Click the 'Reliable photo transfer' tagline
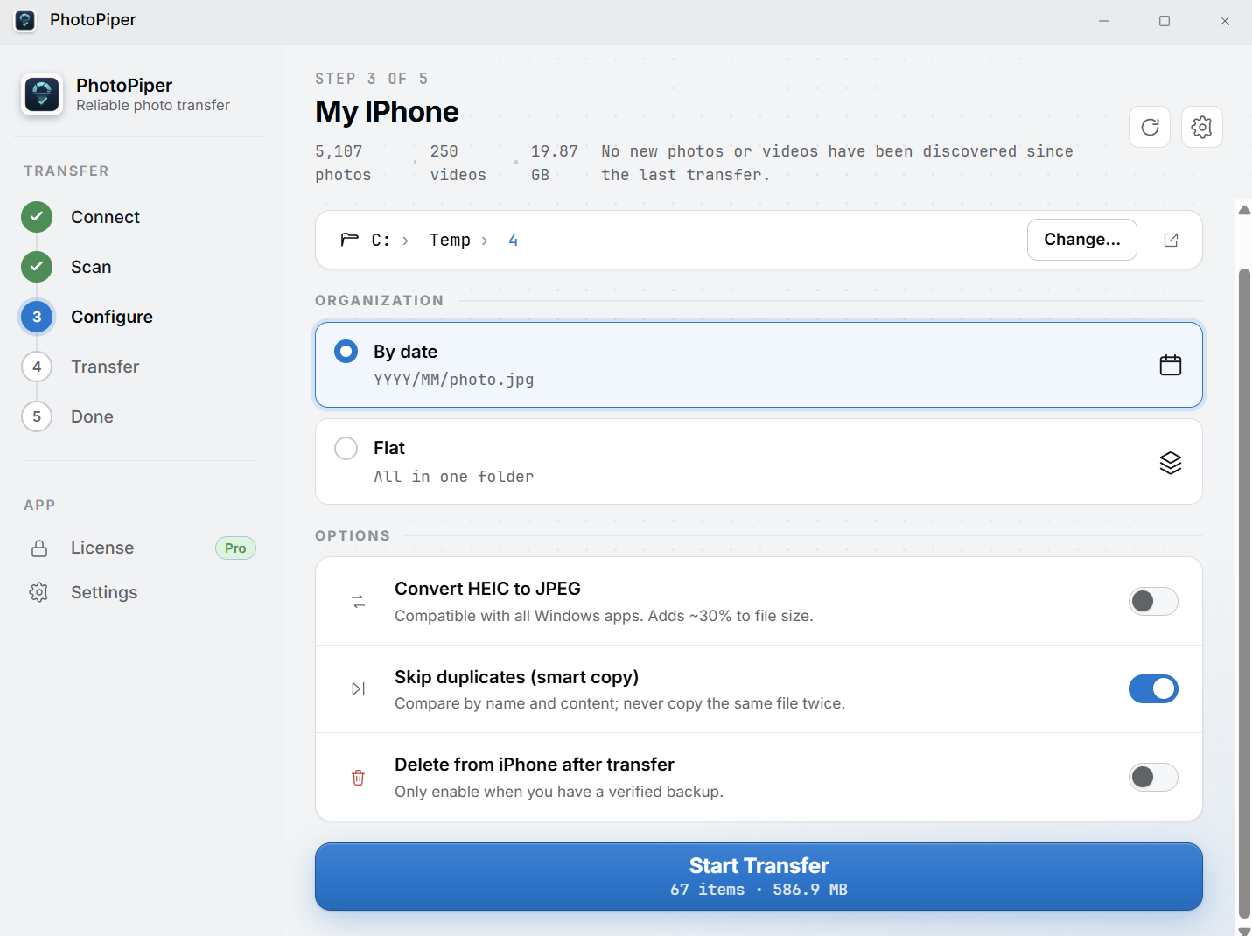 [153, 105]
